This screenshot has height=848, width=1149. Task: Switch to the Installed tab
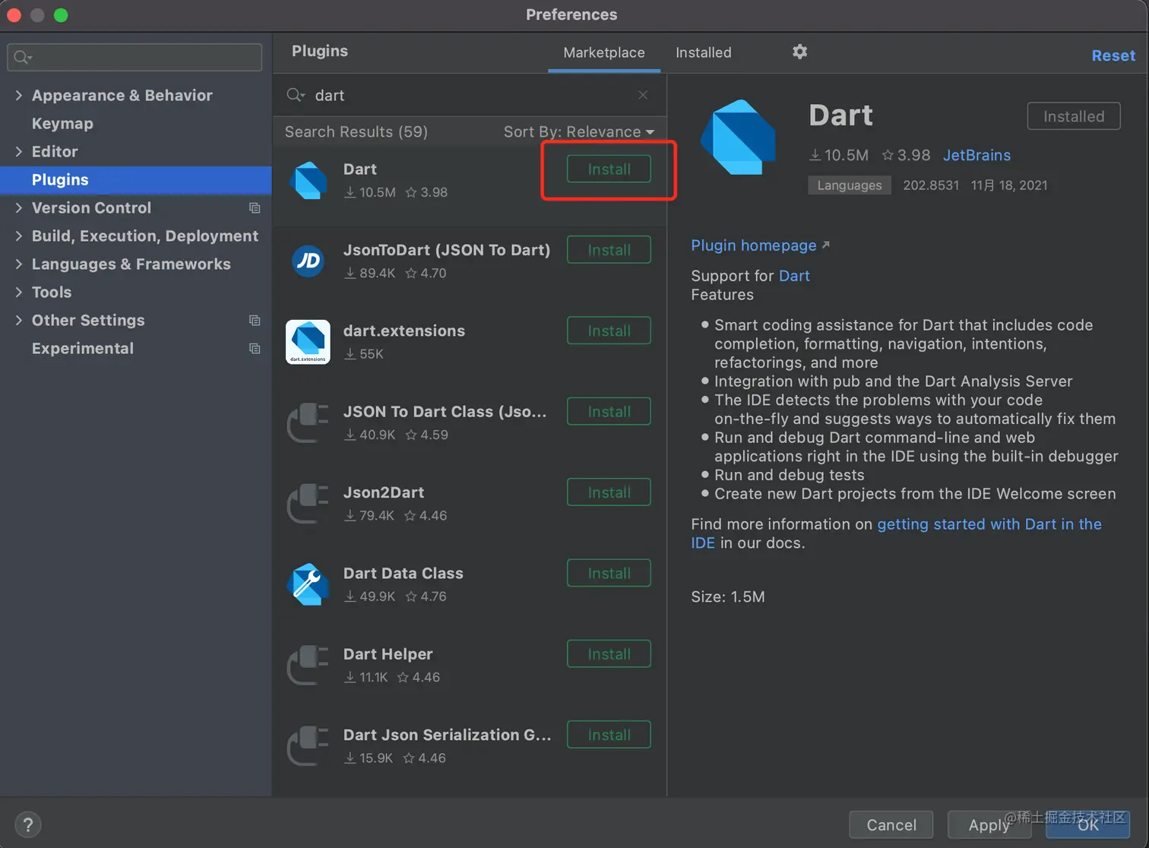(x=704, y=52)
